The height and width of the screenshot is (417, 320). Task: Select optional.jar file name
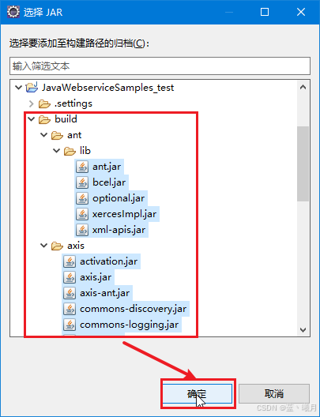[119, 199]
